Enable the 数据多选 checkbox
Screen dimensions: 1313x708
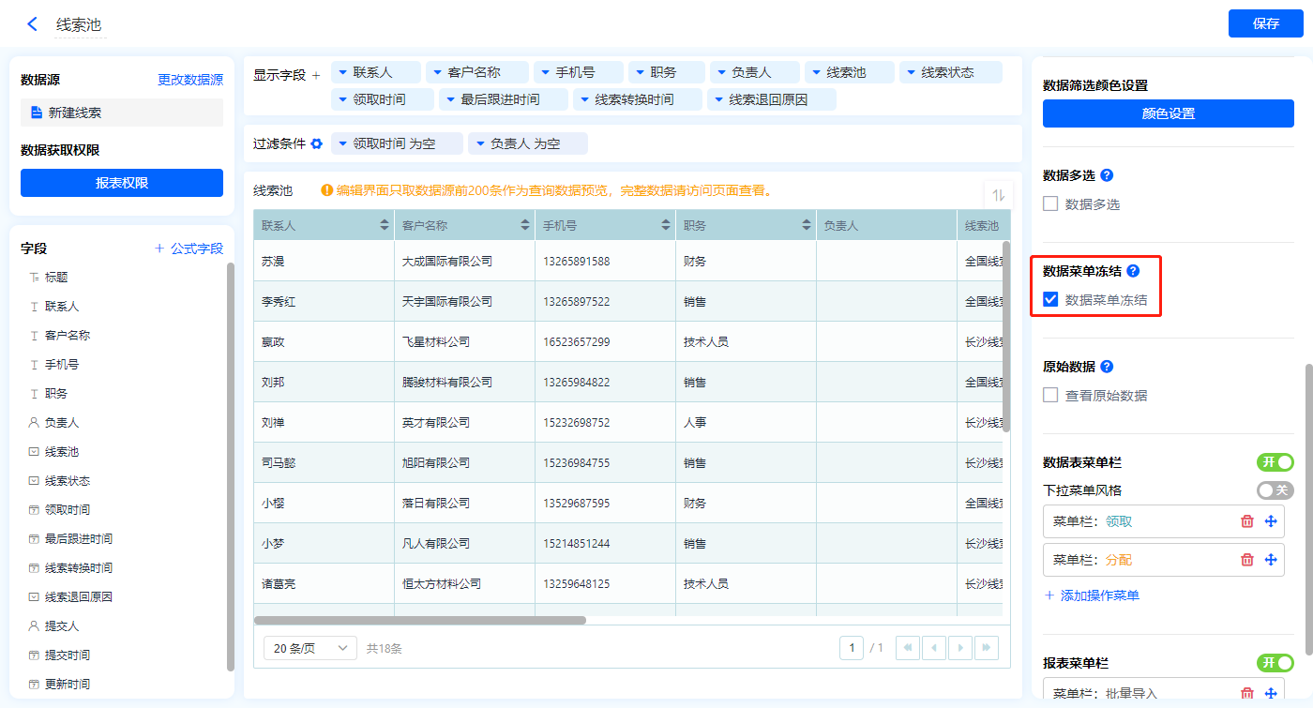click(x=1051, y=203)
